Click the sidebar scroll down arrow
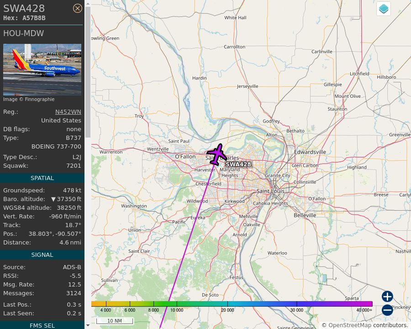The width and height of the screenshot is (411, 329). pyautogui.click(x=88, y=325)
